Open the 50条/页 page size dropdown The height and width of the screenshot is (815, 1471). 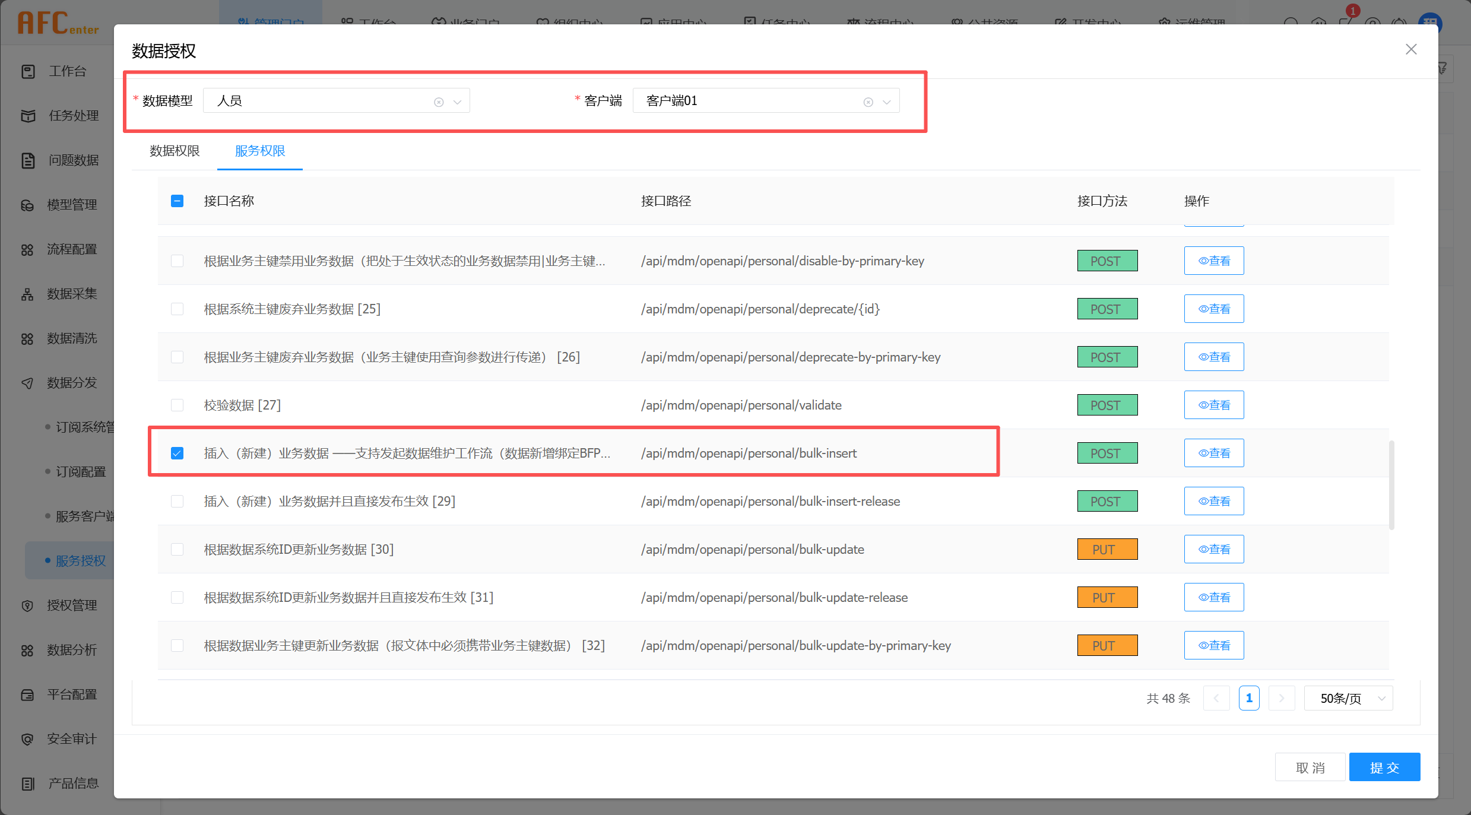tap(1348, 699)
